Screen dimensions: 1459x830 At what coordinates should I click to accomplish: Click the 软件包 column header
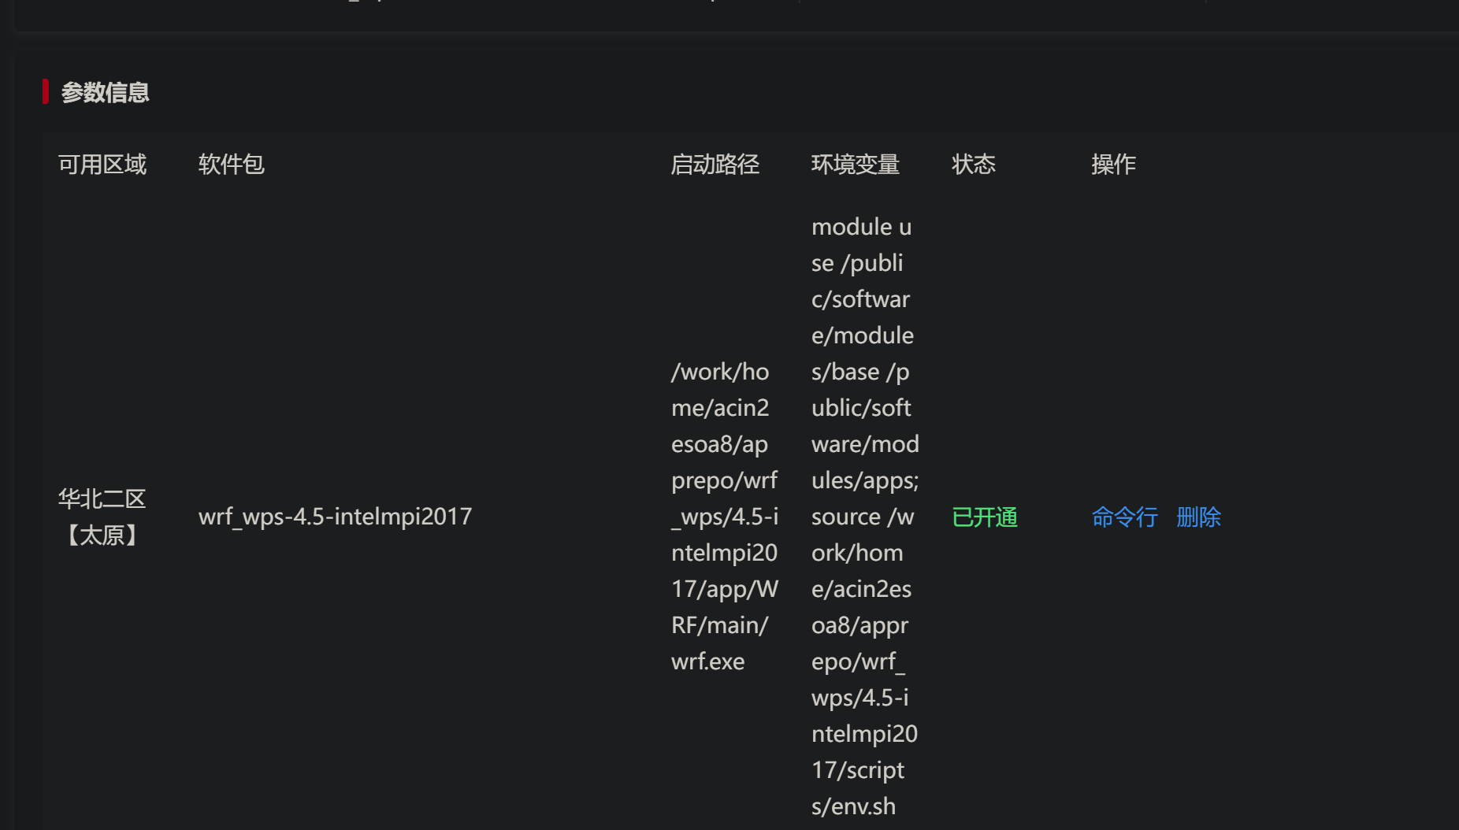pyautogui.click(x=231, y=164)
